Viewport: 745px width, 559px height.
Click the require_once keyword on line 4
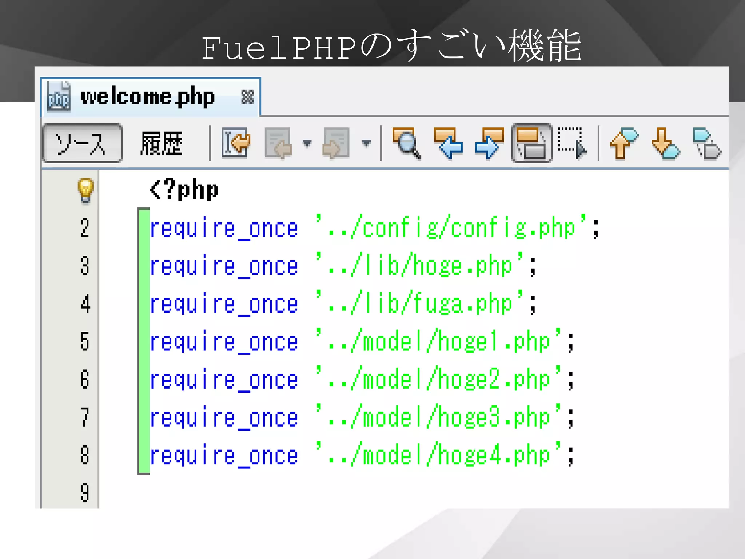[x=224, y=304]
